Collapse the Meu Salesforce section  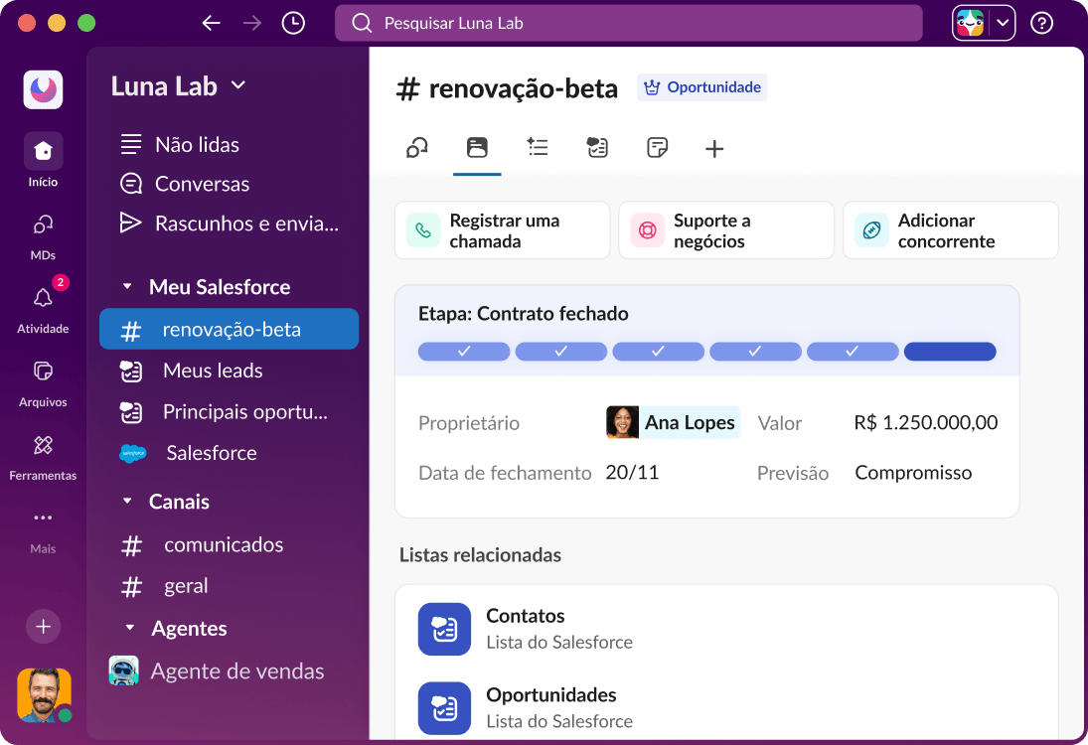click(127, 286)
